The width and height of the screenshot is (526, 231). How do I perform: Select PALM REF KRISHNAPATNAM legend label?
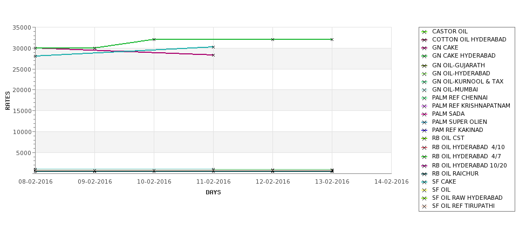click(471, 106)
